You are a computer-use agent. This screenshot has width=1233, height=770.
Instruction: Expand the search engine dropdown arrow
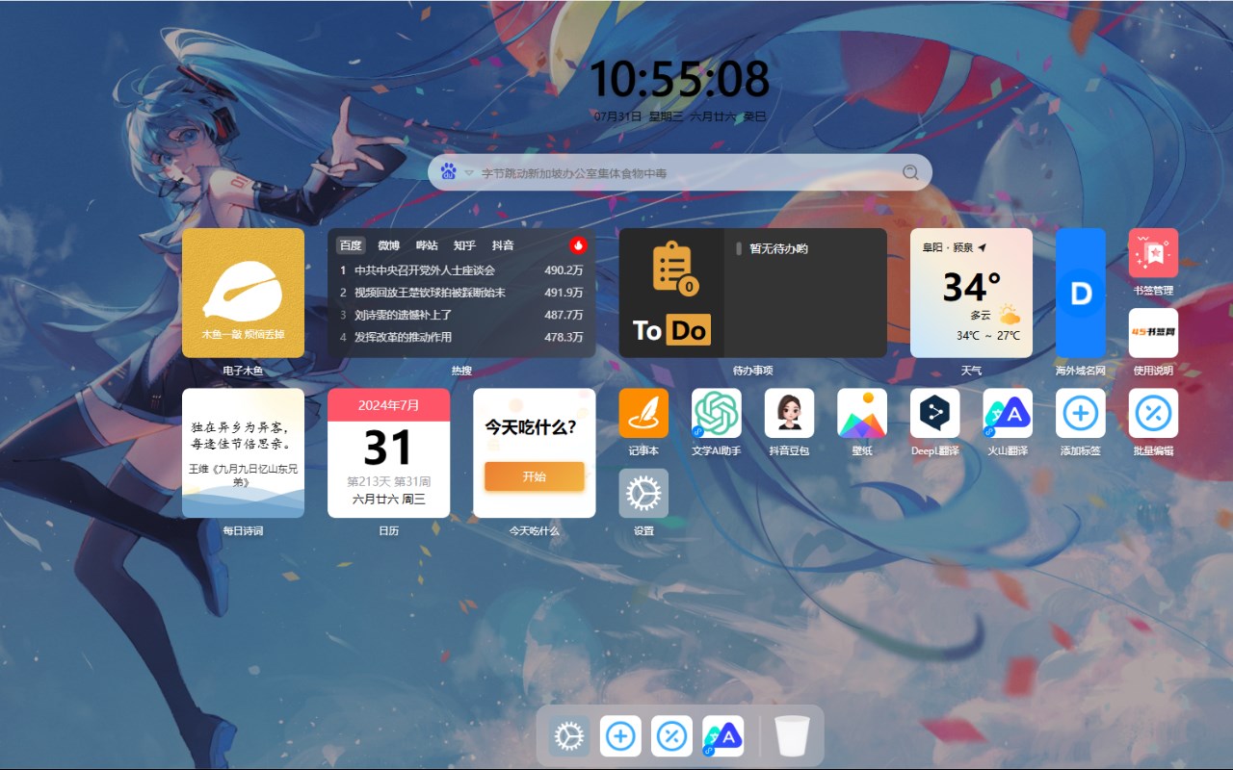pyautogui.click(x=469, y=173)
